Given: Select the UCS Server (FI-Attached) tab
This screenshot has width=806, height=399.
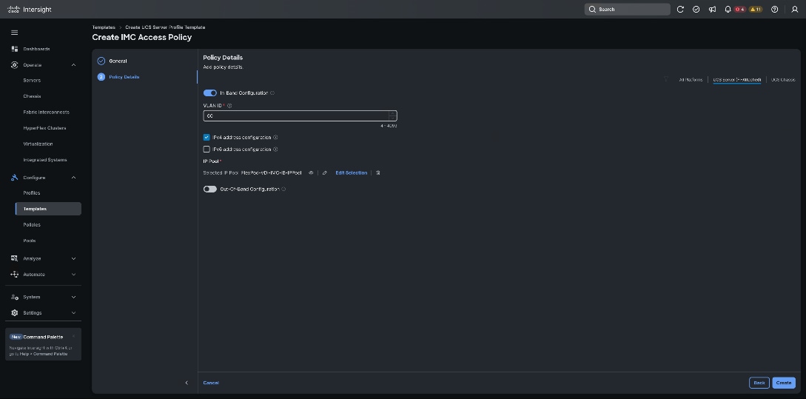Looking at the screenshot, I should point(736,80).
